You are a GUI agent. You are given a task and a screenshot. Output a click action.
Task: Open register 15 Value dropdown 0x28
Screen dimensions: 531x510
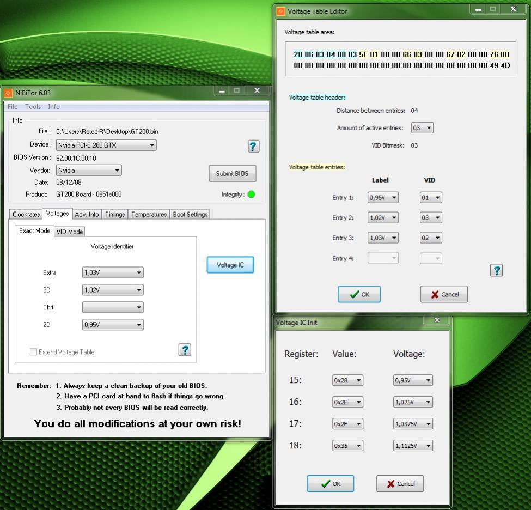point(347,380)
